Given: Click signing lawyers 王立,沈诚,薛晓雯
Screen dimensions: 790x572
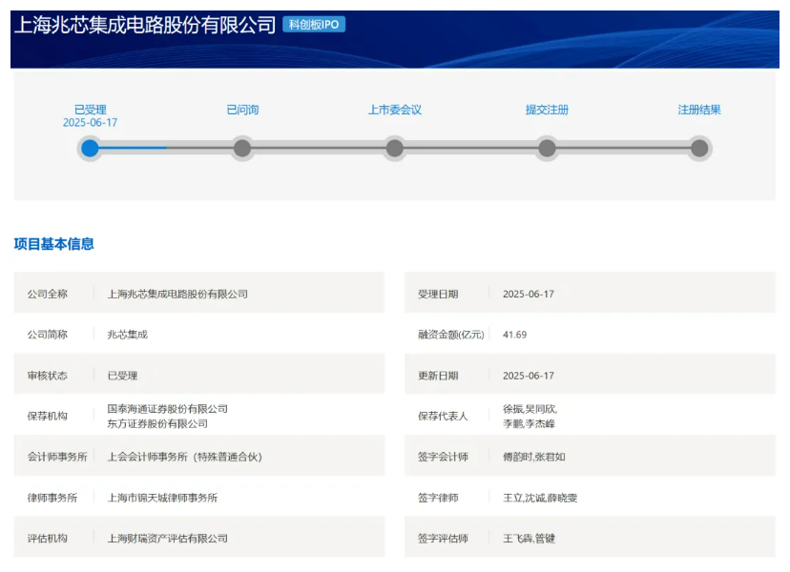Looking at the screenshot, I should coord(540,498).
